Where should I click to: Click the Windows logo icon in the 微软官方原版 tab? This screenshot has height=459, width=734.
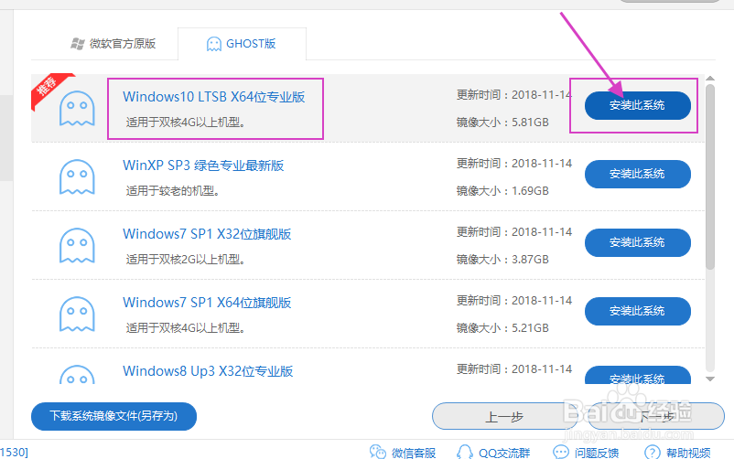pos(77,44)
